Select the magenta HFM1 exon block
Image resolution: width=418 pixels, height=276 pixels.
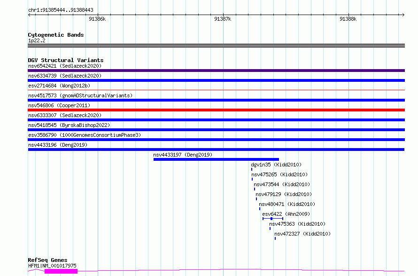61,271
